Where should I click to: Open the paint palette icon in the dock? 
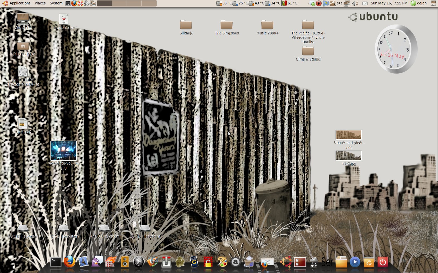tap(222, 262)
